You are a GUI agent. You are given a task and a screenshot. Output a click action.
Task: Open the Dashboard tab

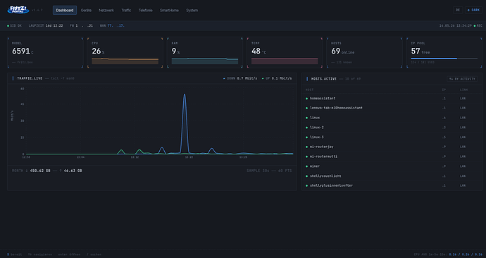[65, 11]
